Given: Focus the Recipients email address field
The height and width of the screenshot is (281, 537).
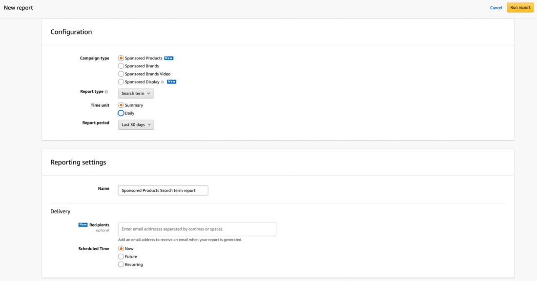Looking at the screenshot, I should (x=197, y=229).
